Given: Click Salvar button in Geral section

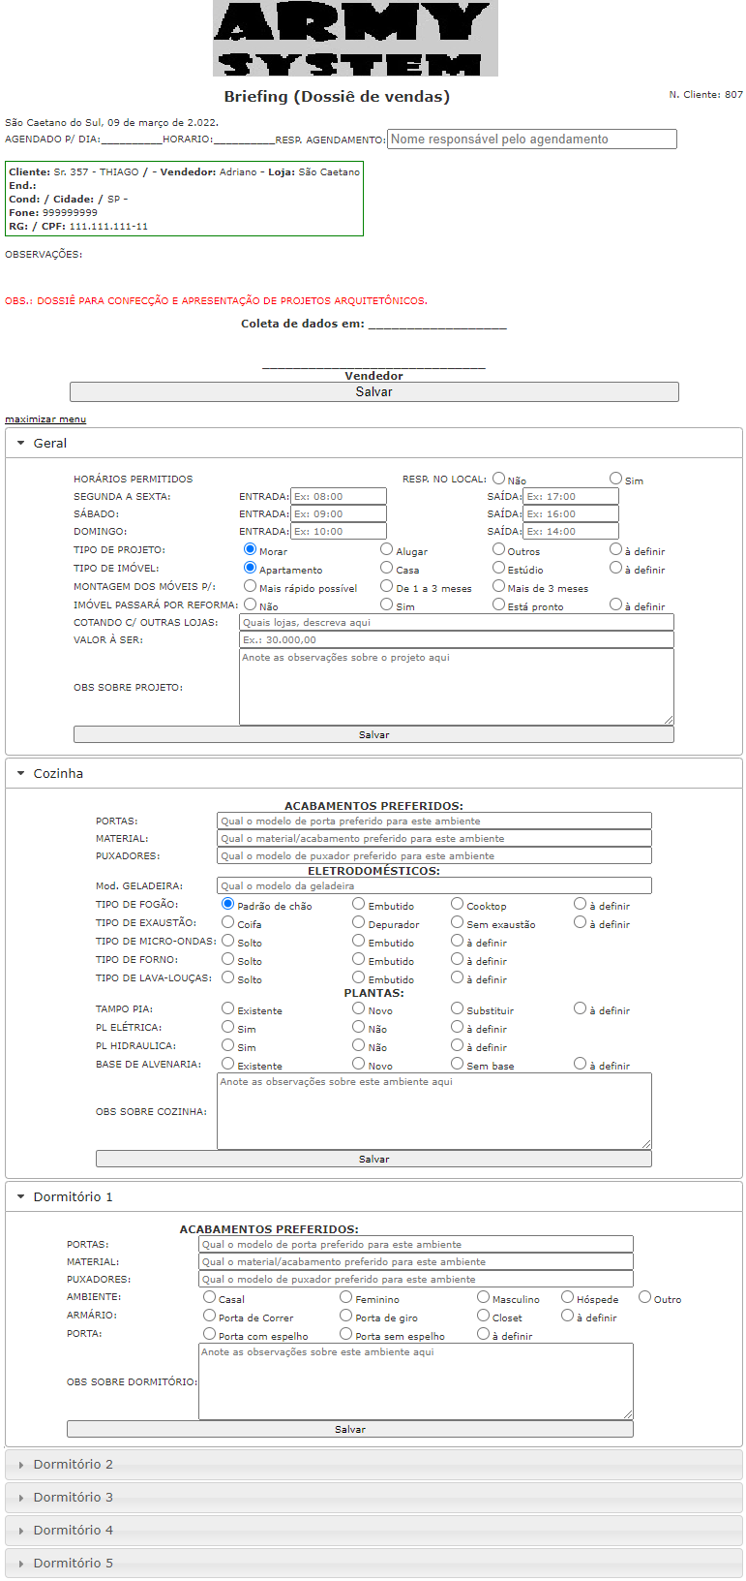Looking at the screenshot, I should point(373,734).
